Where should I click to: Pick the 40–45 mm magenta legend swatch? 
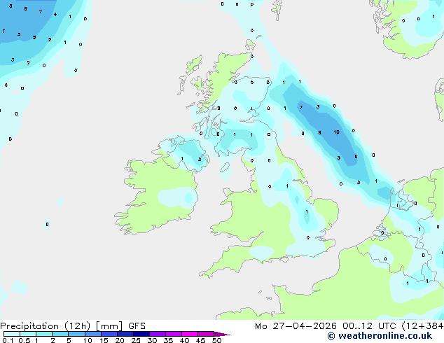click(x=190, y=334)
